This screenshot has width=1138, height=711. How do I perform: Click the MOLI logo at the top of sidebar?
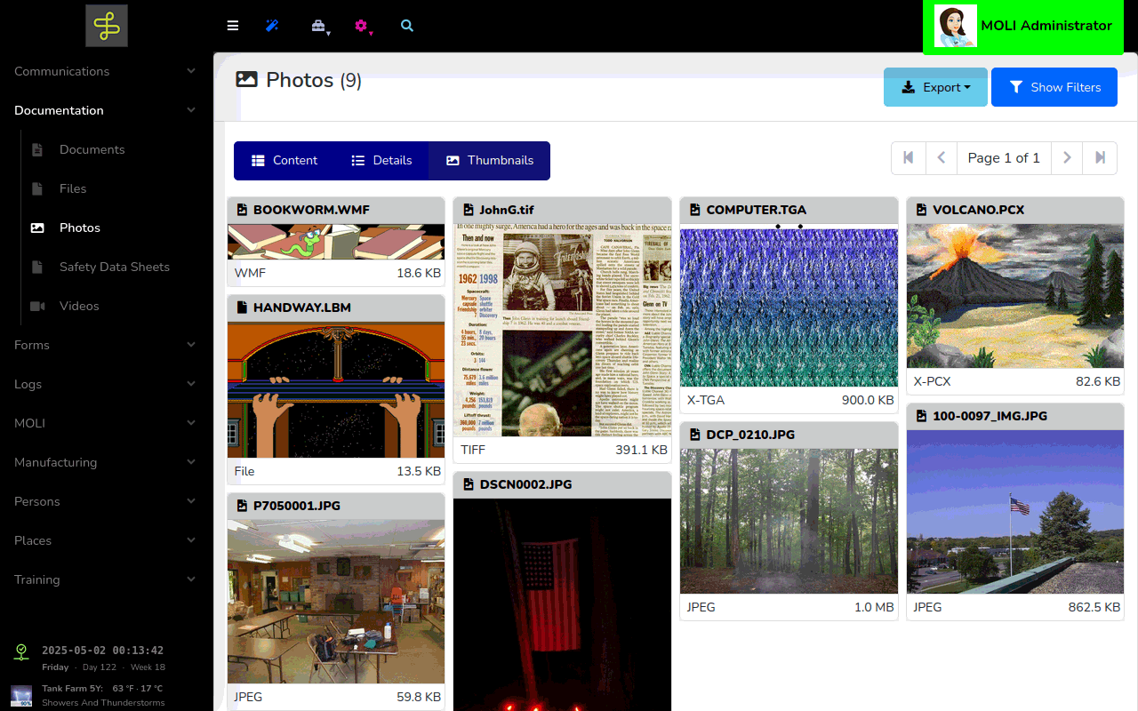[x=106, y=26]
